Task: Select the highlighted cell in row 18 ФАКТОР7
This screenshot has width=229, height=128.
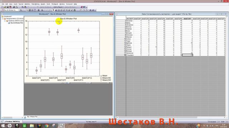Action: click(187, 55)
